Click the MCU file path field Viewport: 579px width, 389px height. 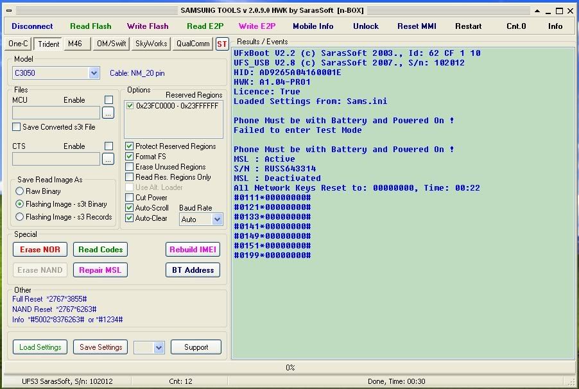tap(56, 113)
